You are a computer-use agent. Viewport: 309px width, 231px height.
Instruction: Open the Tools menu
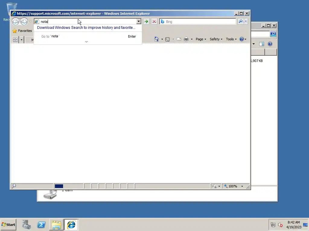click(231, 39)
